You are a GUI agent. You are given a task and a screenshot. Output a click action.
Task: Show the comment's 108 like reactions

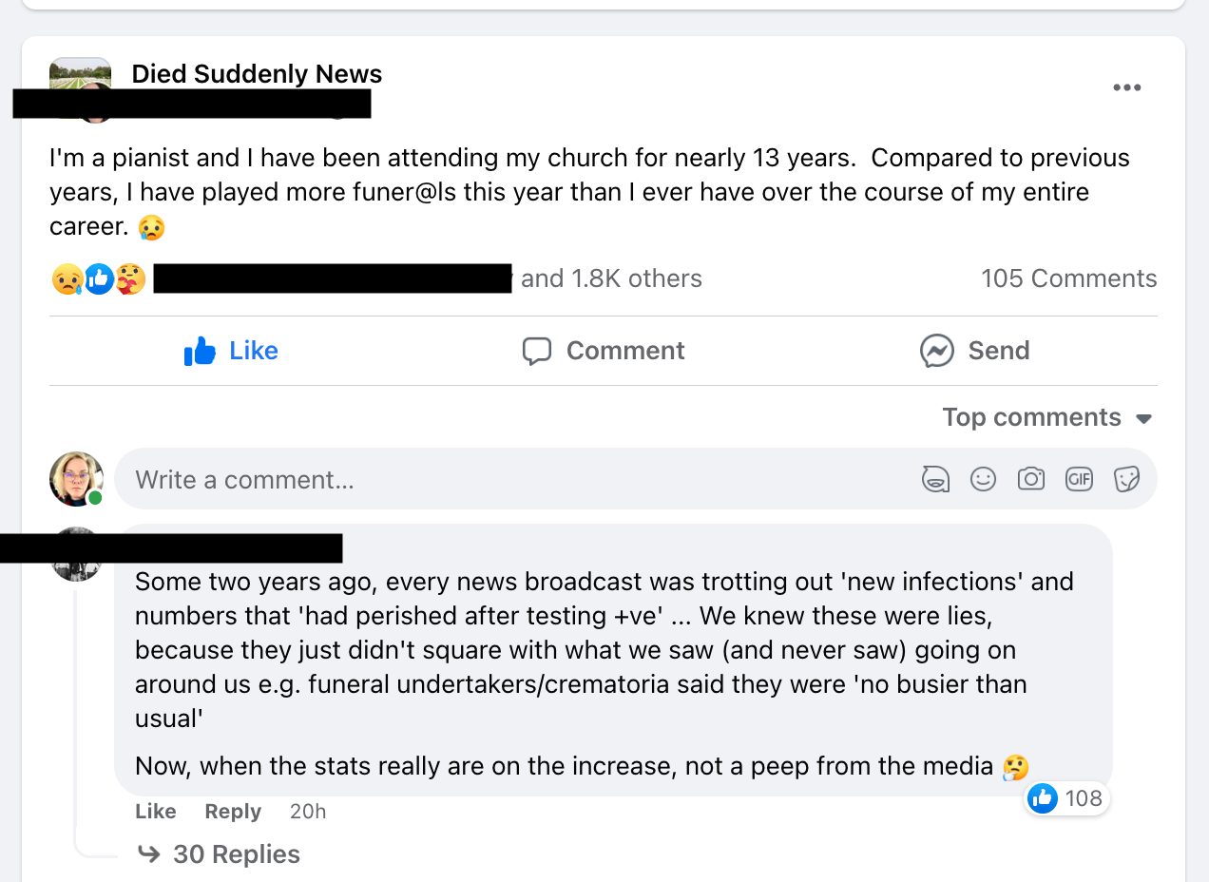tap(1067, 798)
